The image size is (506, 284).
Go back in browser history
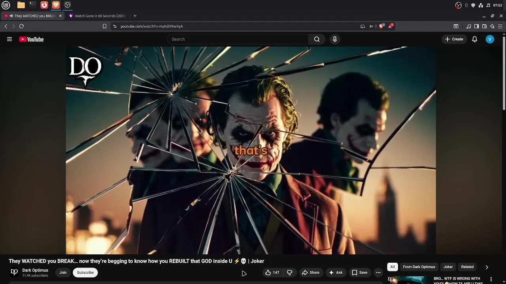[x=6, y=26]
